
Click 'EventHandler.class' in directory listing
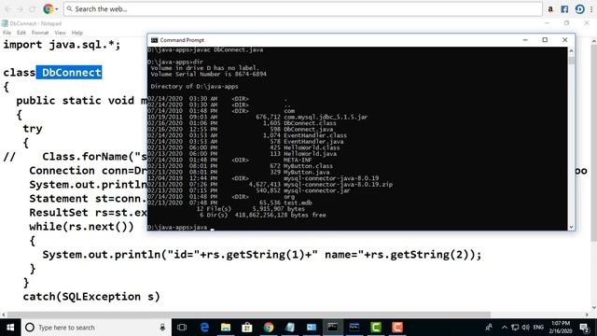(x=315, y=135)
